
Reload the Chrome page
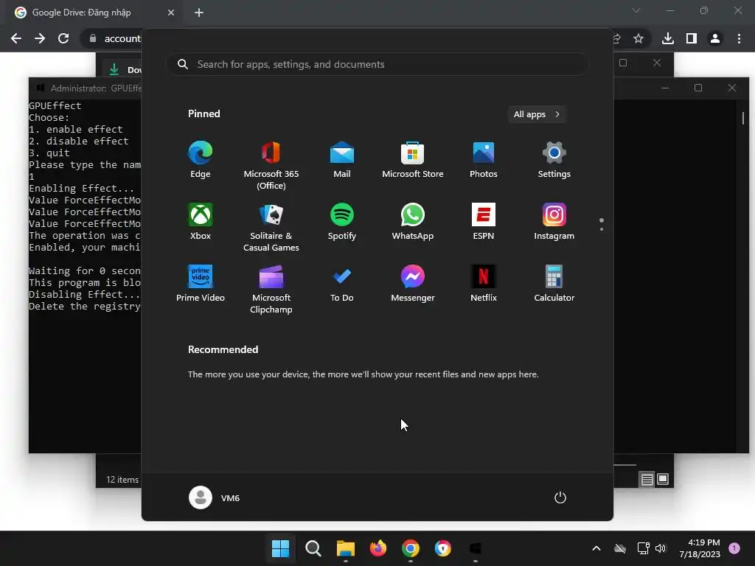click(x=63, y=38)
